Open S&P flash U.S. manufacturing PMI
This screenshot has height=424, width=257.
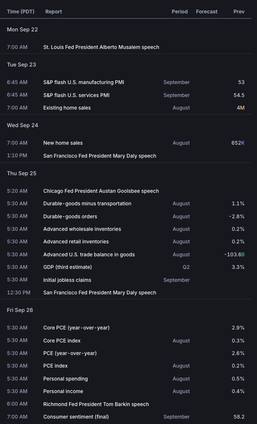click(84, 82)
